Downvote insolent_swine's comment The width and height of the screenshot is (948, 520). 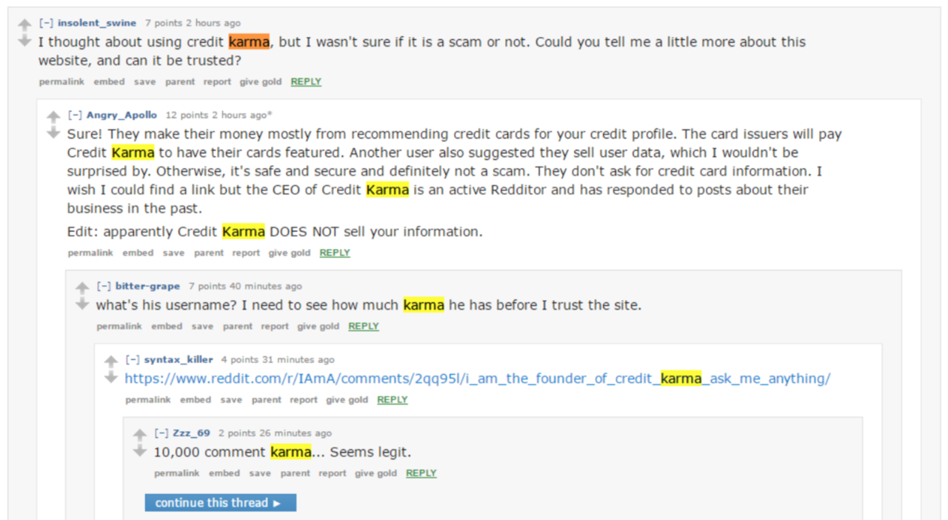point(24,40)
